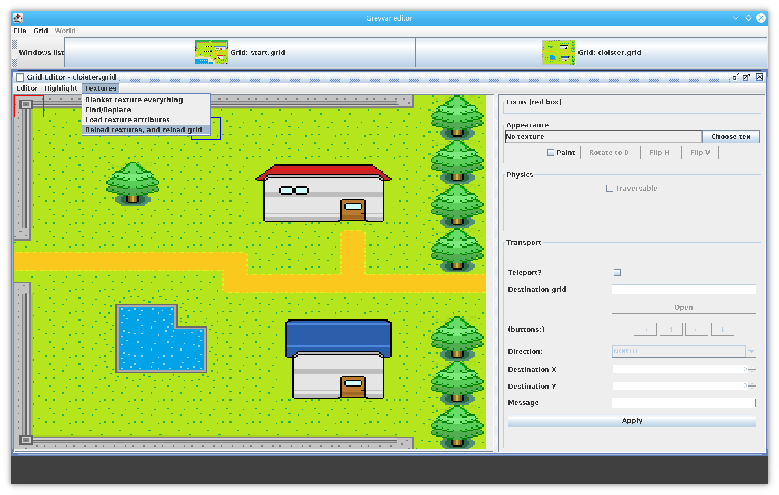Image resolution: width=779 pixels, height=495 pixels.
Task: Decrease the Destination Y spinner value
Action: pyautogui.click(x=752, y=389)
